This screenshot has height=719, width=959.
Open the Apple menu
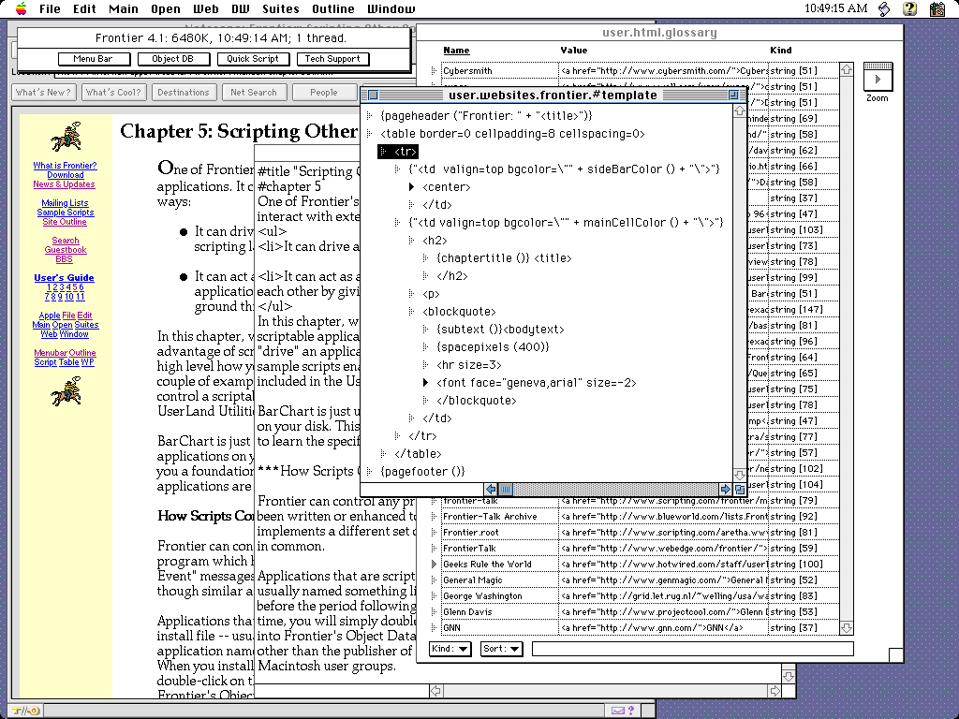tap(21, 9)
